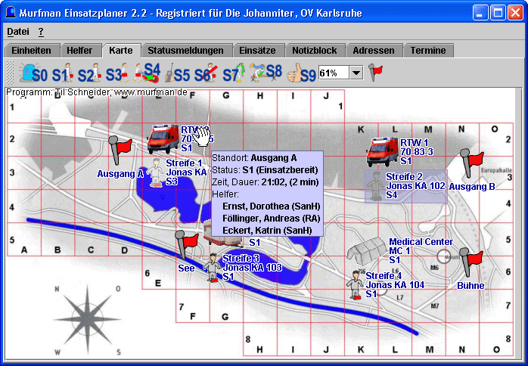The width and height of the screenshot is (528, 366).
Task: Switch to the Statusmeldungen tab
Action: click(x=185, y=51)
